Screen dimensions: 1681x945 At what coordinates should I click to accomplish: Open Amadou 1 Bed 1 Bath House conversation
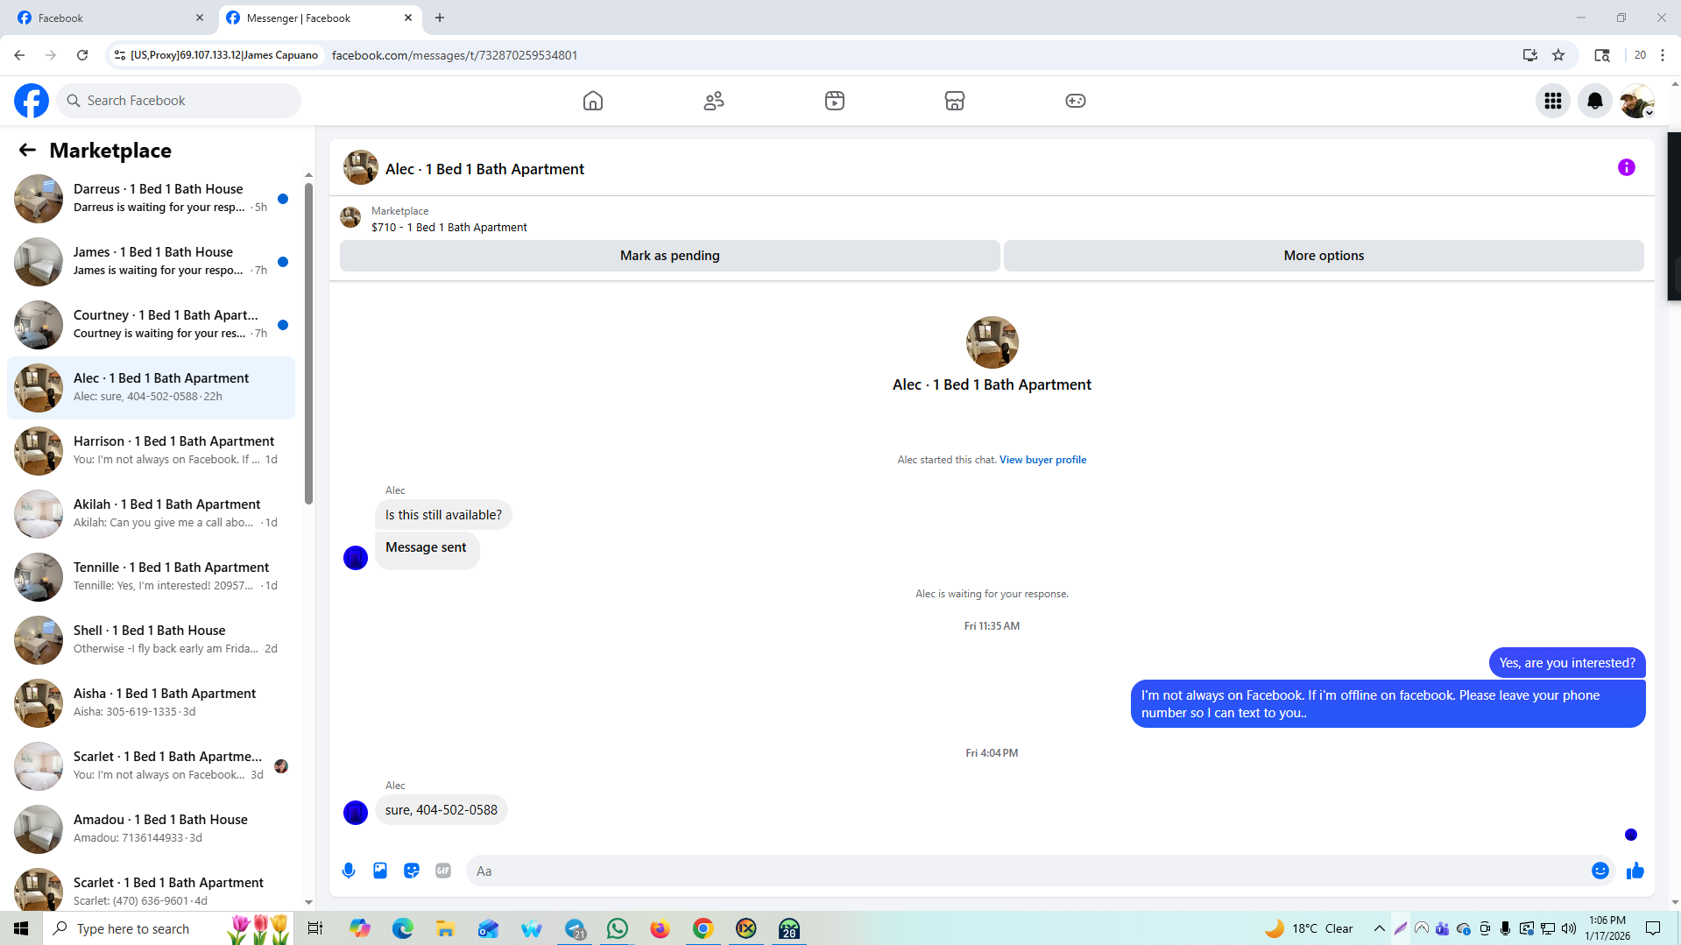(x=151, y=829)
